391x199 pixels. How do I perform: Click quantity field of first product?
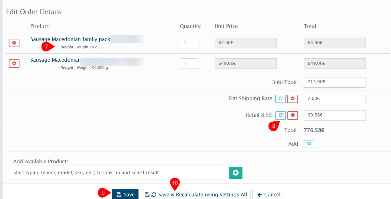189,43
